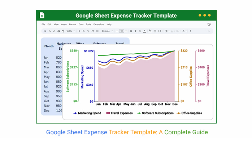Select cell with value 780

pos(58,62)
